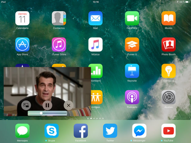This screenshot has height=143, width=191.
Task: Open the Numbers app icon
Action: coord(97,71)
